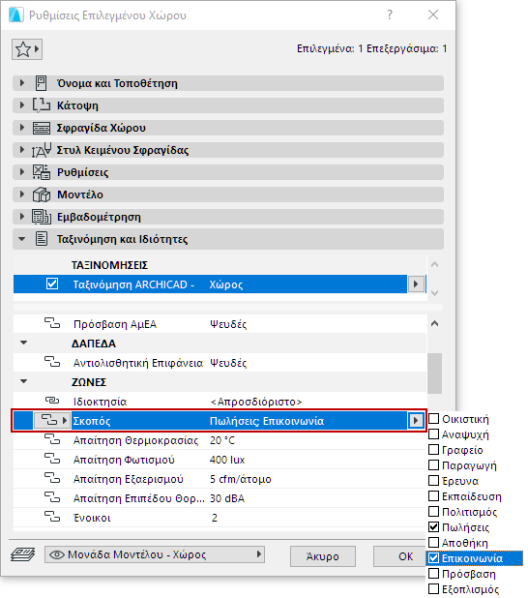
Task: Click the chain link icon beside Ιδιοκτησία
Action: point(52,401)
